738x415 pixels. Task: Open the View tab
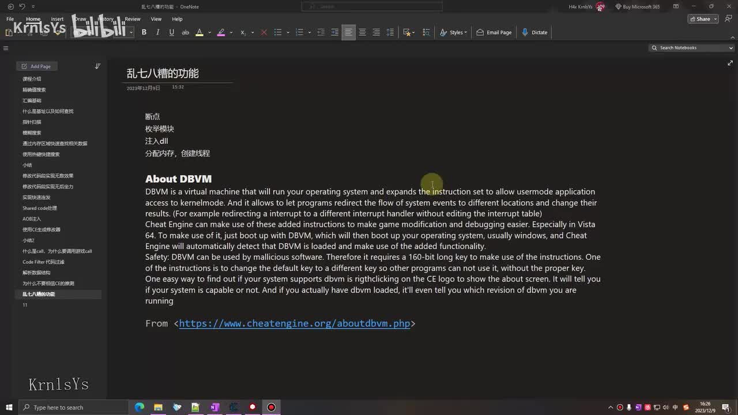(x=156, y=19)
